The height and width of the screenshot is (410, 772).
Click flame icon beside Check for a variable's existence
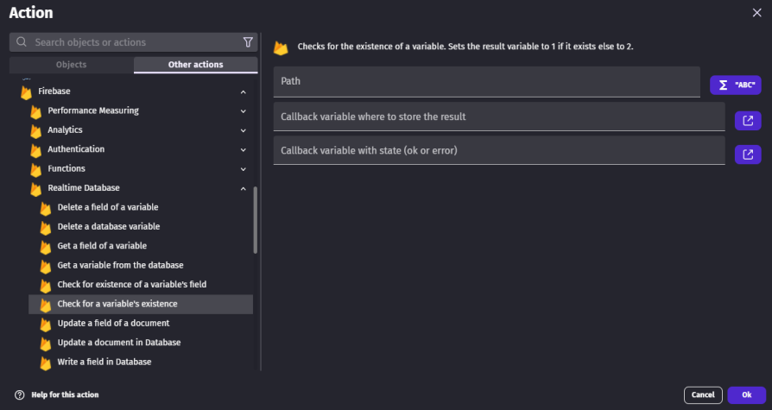45,305
